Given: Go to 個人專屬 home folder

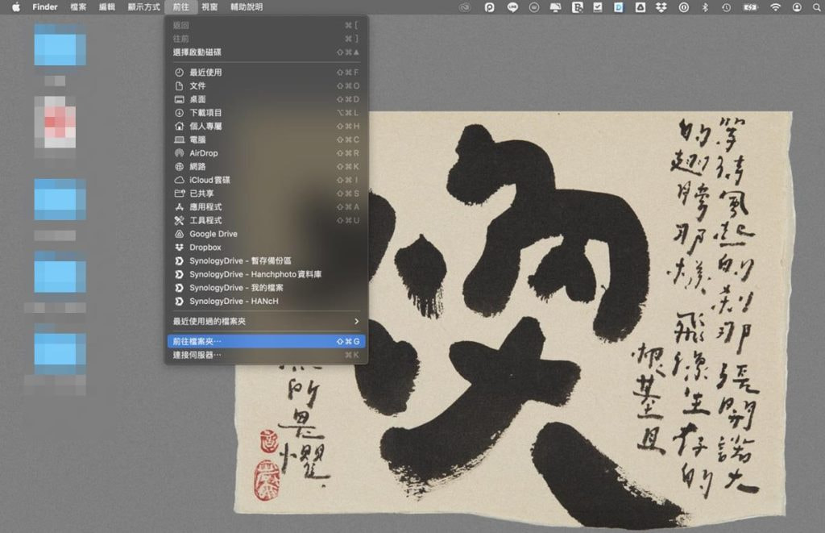Looking at the screenshot, I should pos(266,126).
